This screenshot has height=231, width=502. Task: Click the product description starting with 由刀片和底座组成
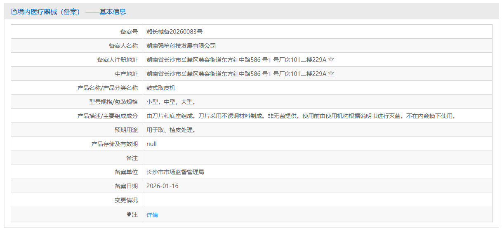(301, 116)
